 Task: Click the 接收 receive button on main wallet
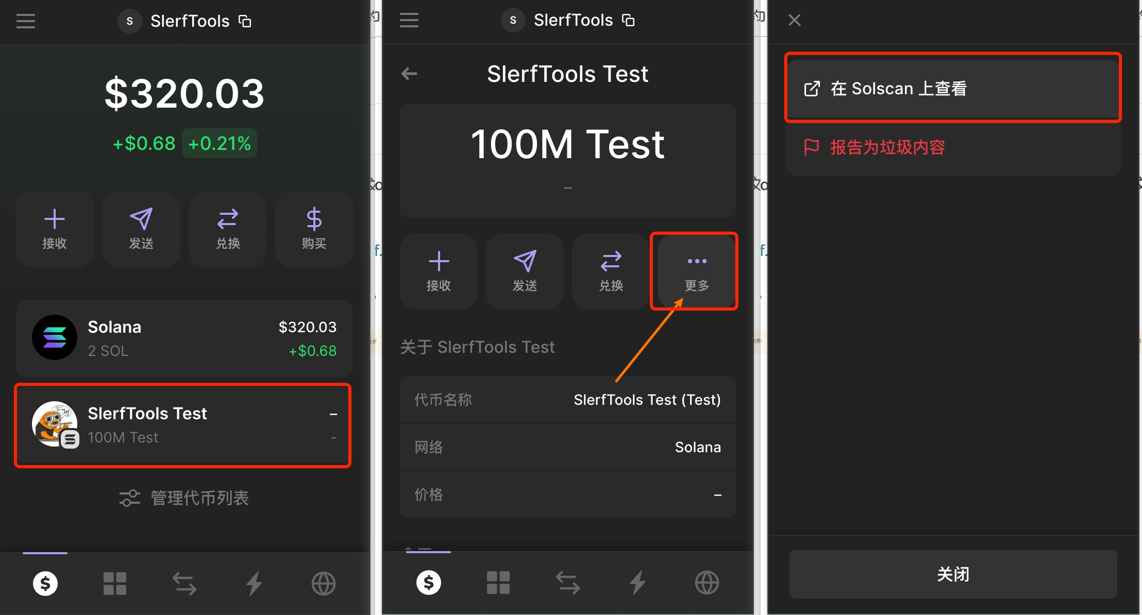click(55, 229)
